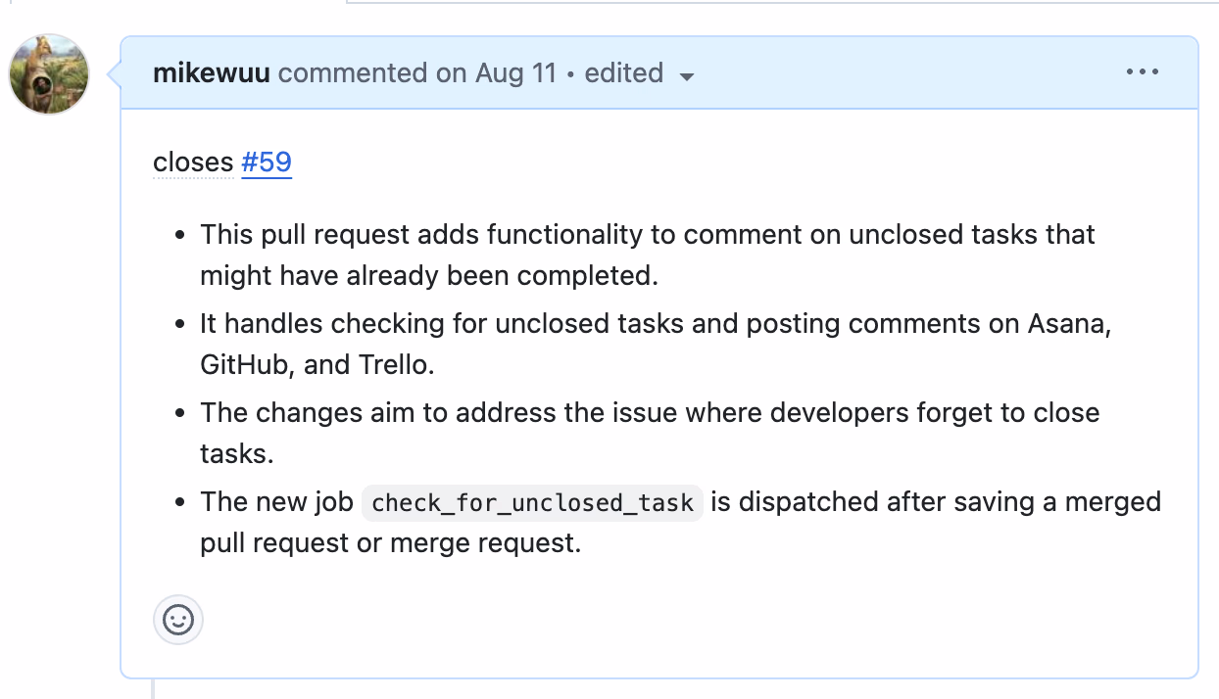Image resolution: width=1219 pixels, height=699 pixels.
Task: Select the check_for_unclosed_task code snippet
Action: click(531, 502)
